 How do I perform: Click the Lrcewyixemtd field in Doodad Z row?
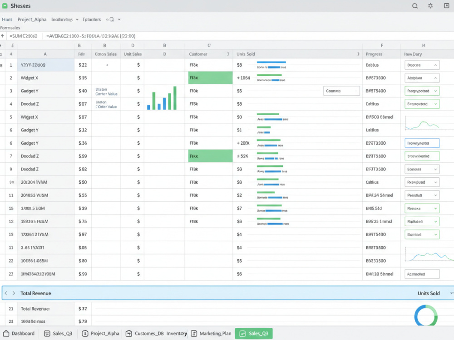coord(422,156)
